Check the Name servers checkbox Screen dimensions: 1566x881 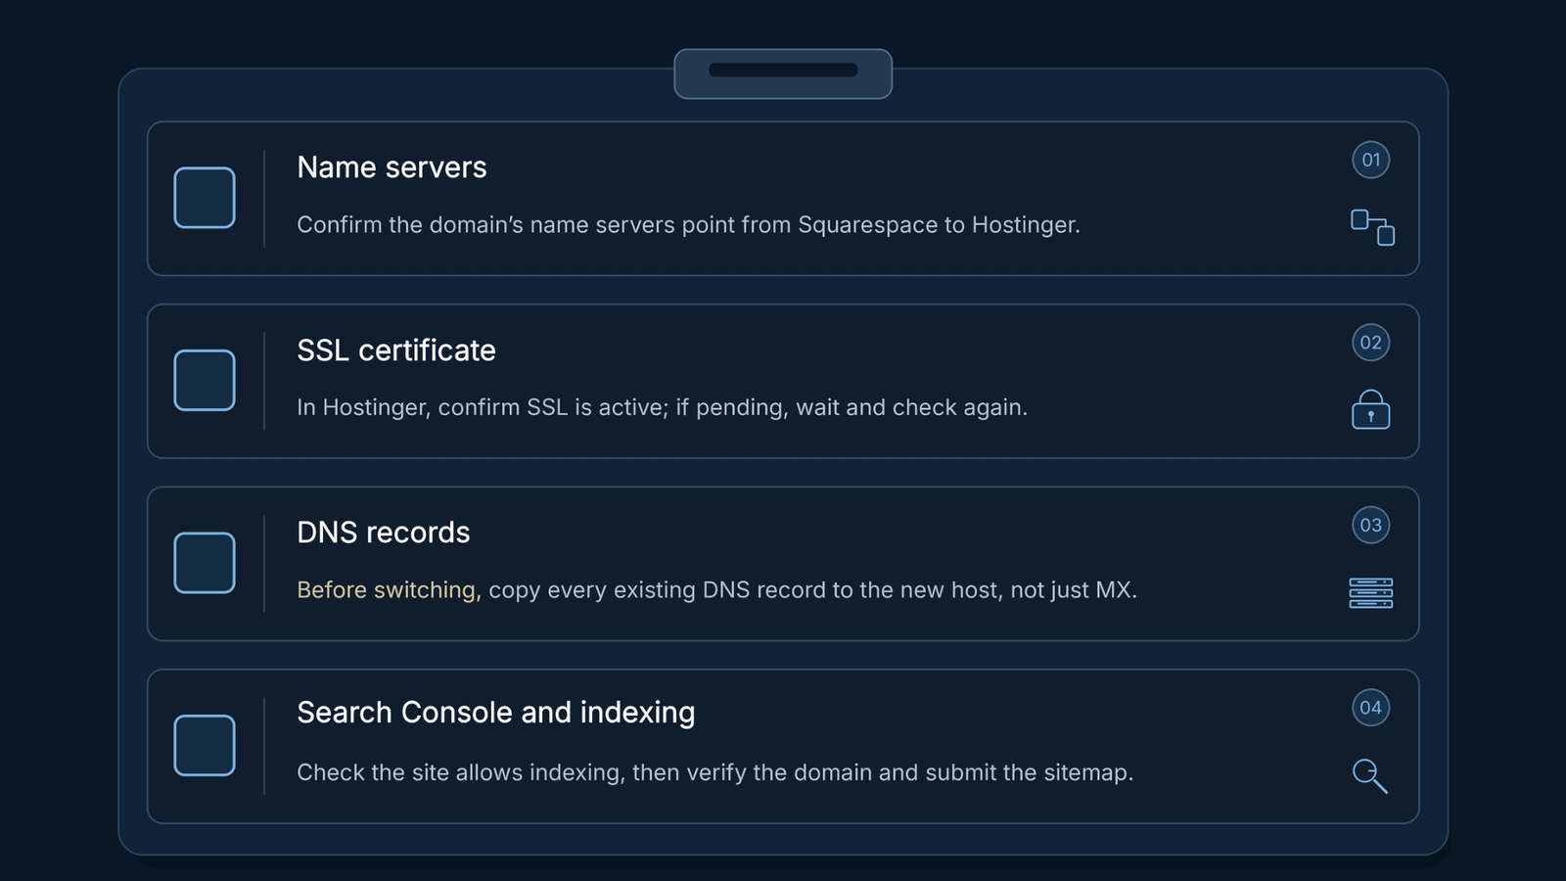[205, 198]
